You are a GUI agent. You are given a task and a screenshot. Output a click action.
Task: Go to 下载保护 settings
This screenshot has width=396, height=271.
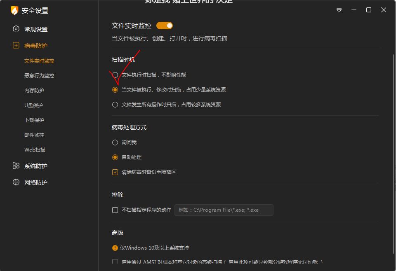coord(34,120)
